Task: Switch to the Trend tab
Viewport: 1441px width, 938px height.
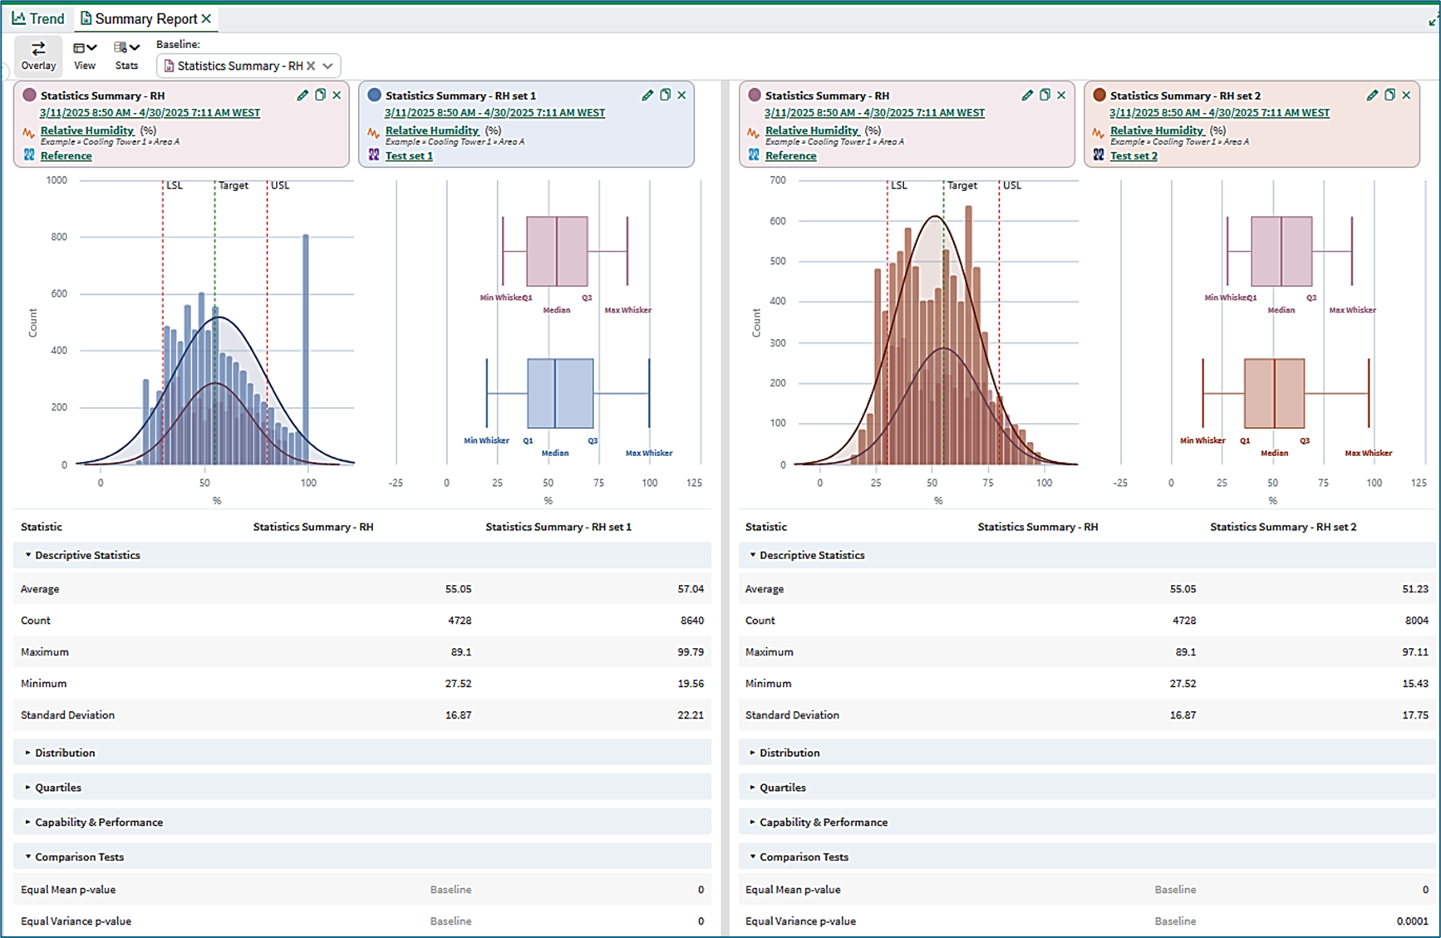Action: 38,18
